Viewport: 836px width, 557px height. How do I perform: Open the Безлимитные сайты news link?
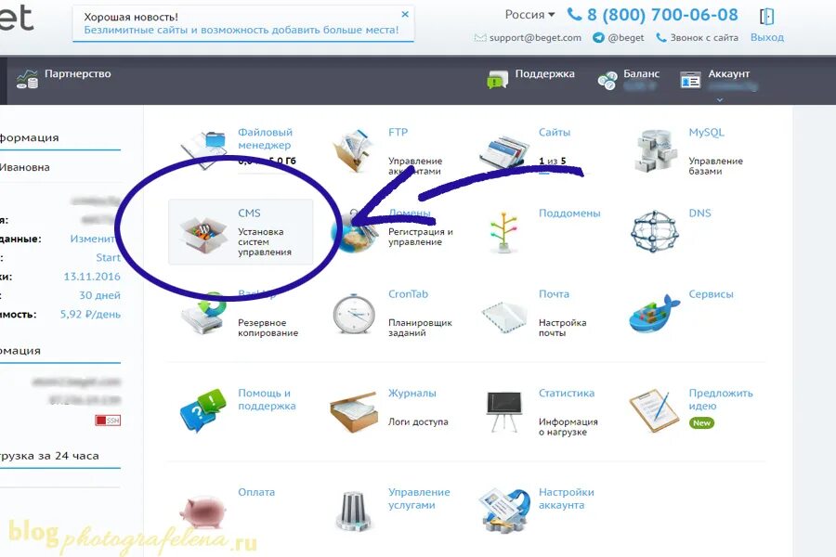click(242, 30)
